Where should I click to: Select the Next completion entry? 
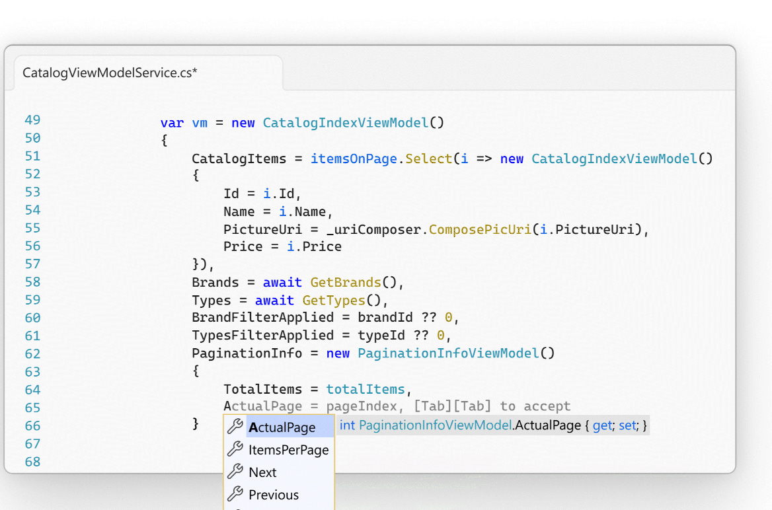pyautogui.click(x=263, y=472)
